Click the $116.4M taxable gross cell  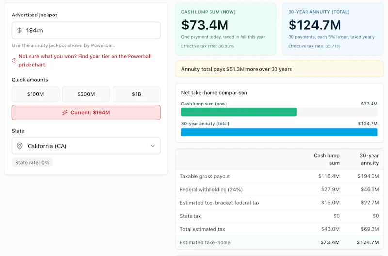click(329, 176)
